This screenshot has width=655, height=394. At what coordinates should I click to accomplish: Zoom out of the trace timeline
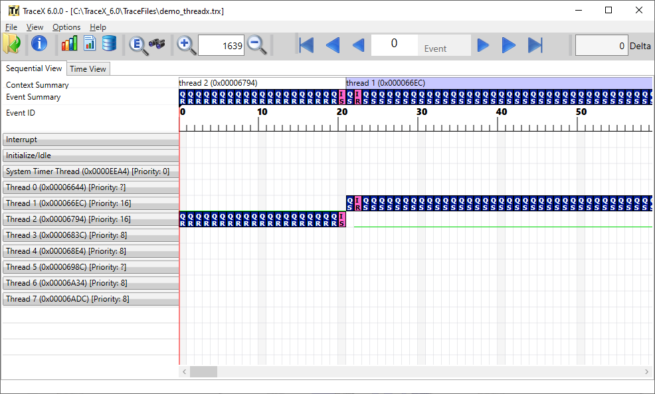[257, 45]
